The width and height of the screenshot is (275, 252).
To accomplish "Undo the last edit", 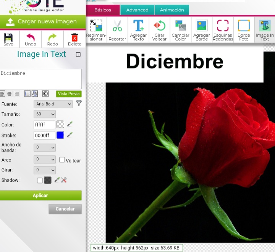I will click(31, 39).
